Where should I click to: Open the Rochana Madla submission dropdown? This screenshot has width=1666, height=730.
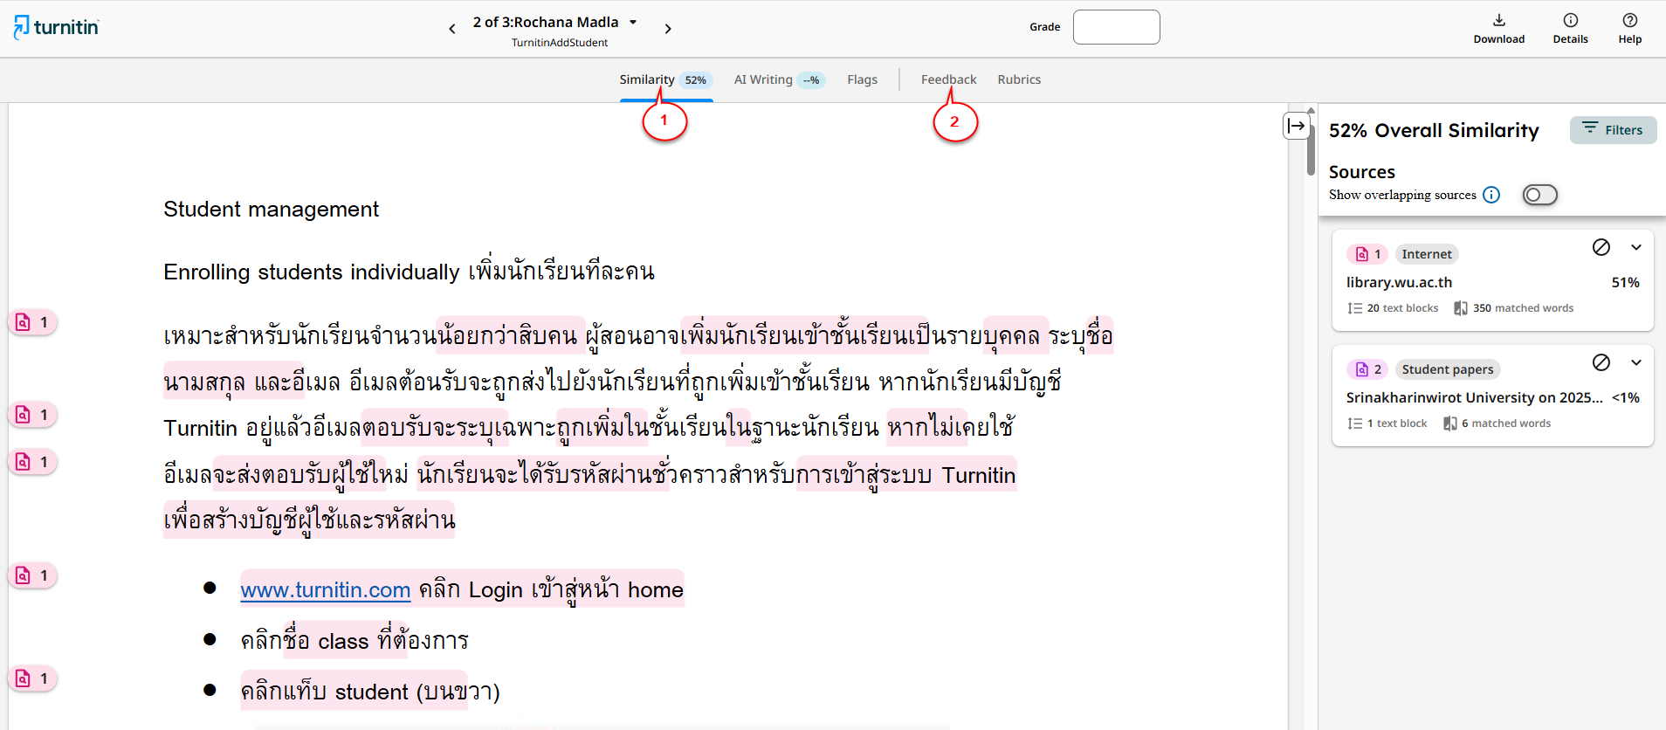(633, 23)
